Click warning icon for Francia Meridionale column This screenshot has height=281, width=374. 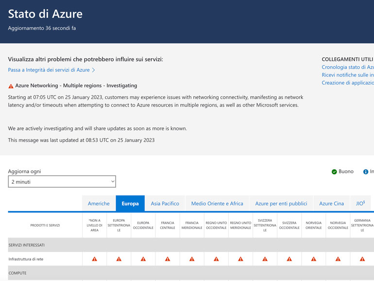click(x=192, y=259)
